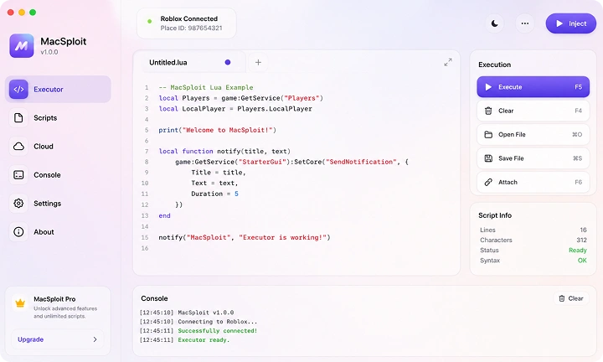Click the MacSploit Pro crown icon
The width and height of the screenshot is (603, 362).
(x=20, y=303)
